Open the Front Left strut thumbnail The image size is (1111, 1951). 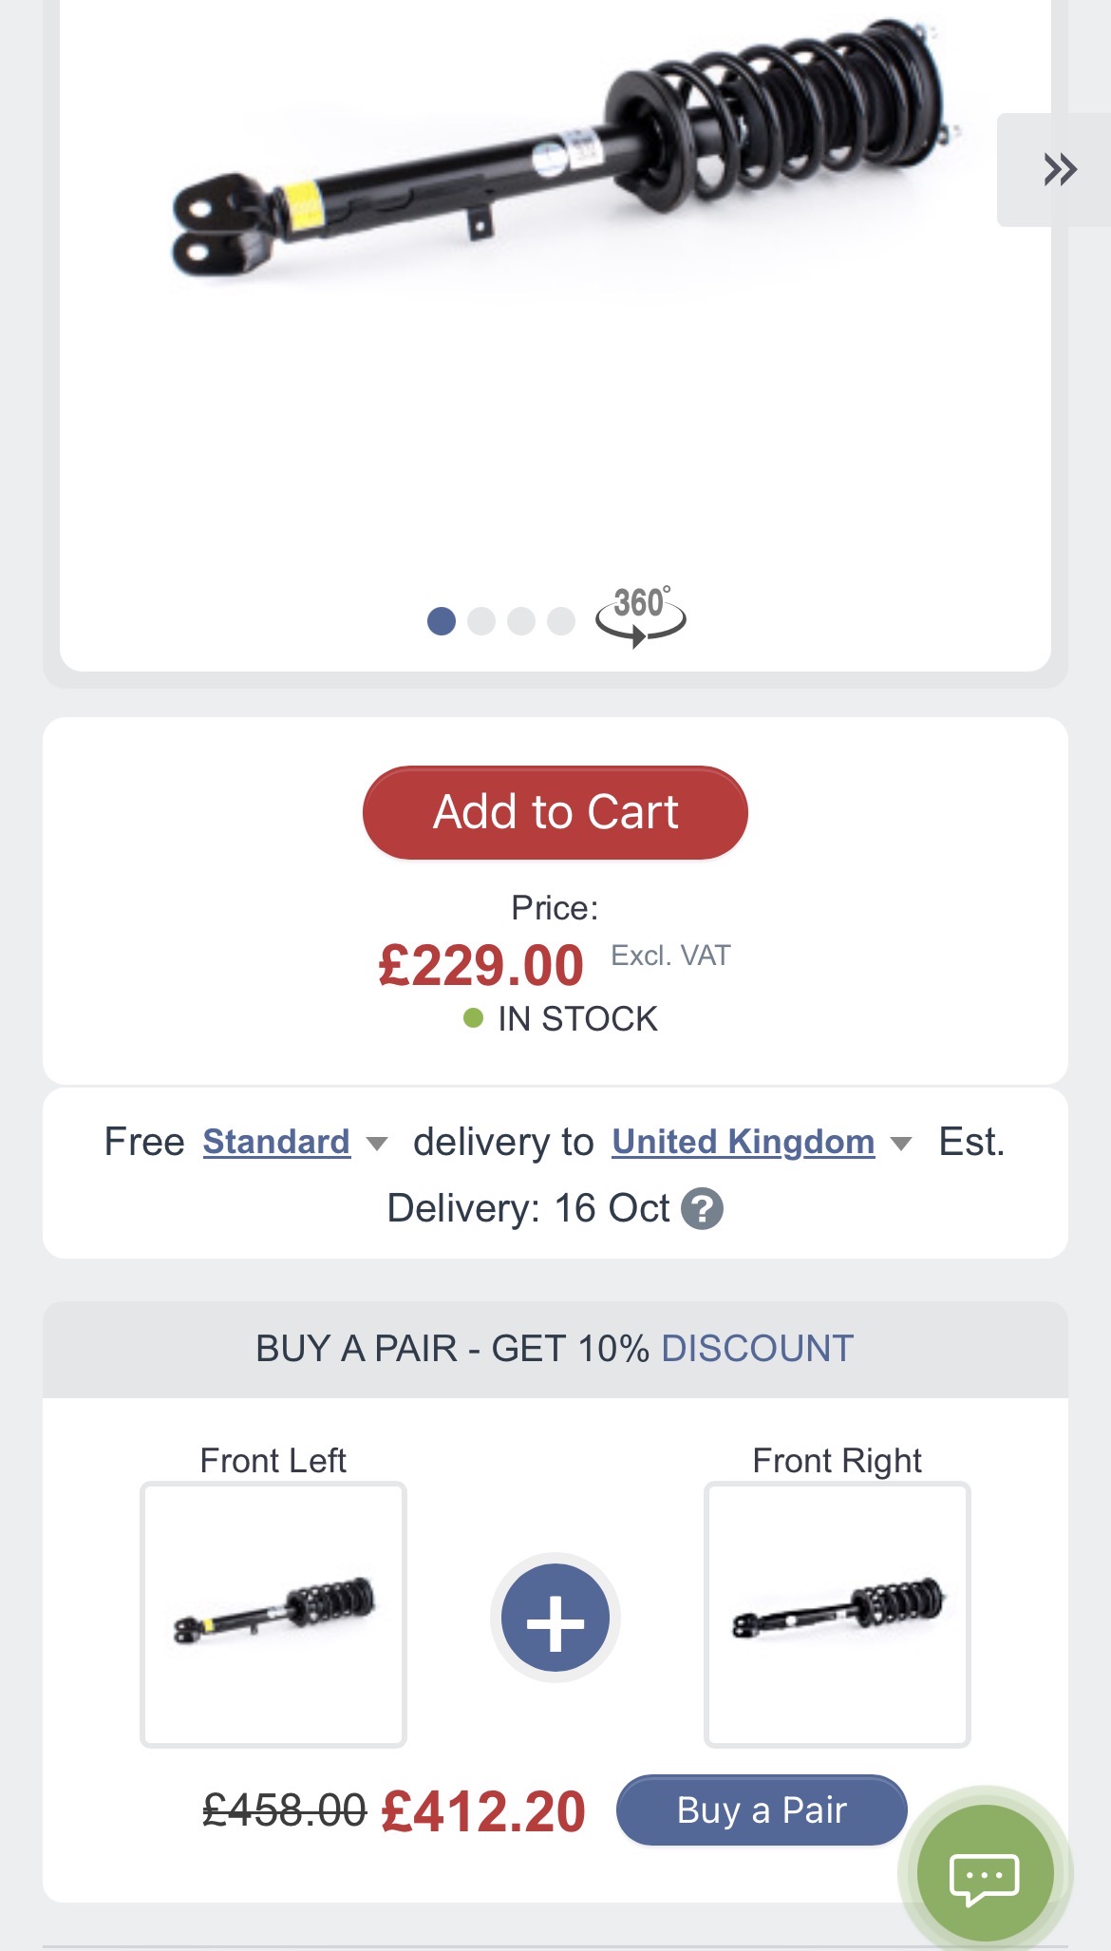tap(273, 1614)
